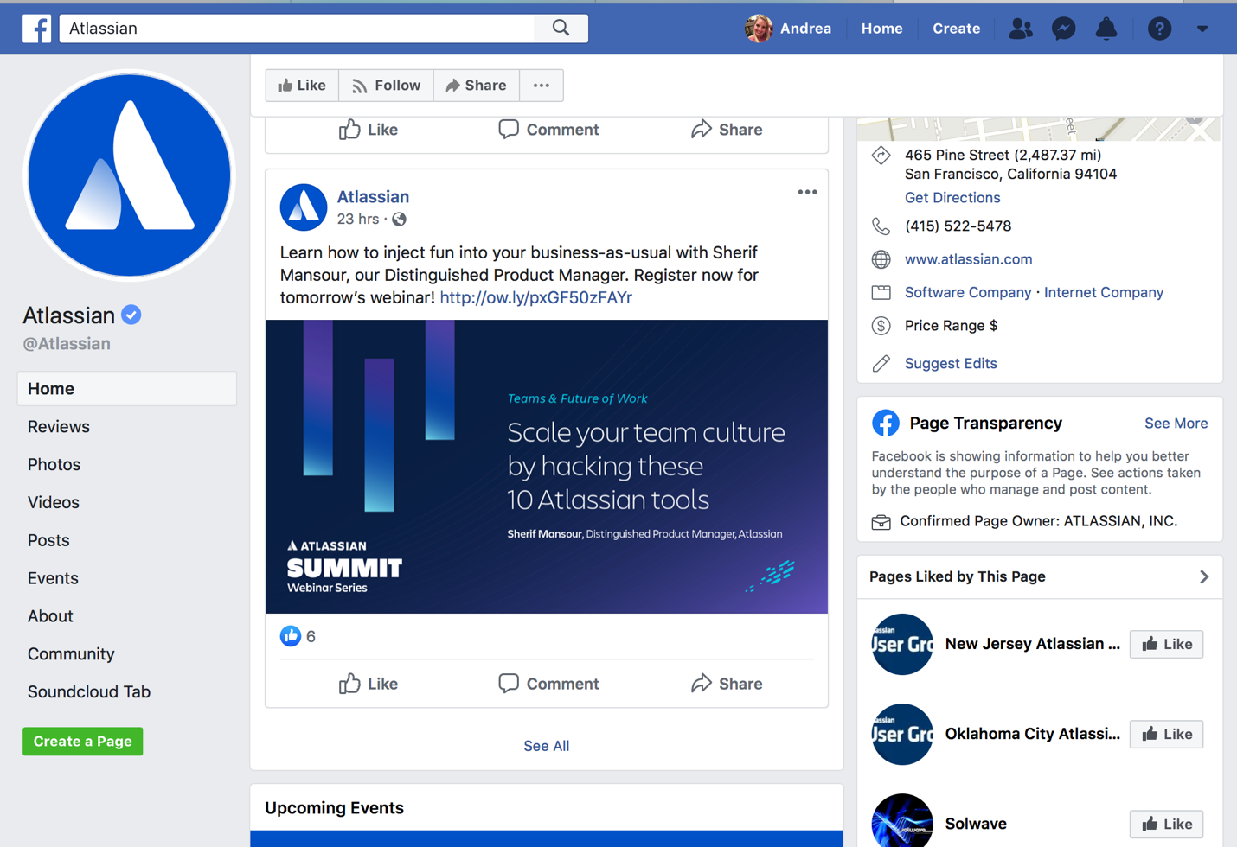Click the website globe icon
This screenshot has height=847, width=1237.
[x=881, y=259]
